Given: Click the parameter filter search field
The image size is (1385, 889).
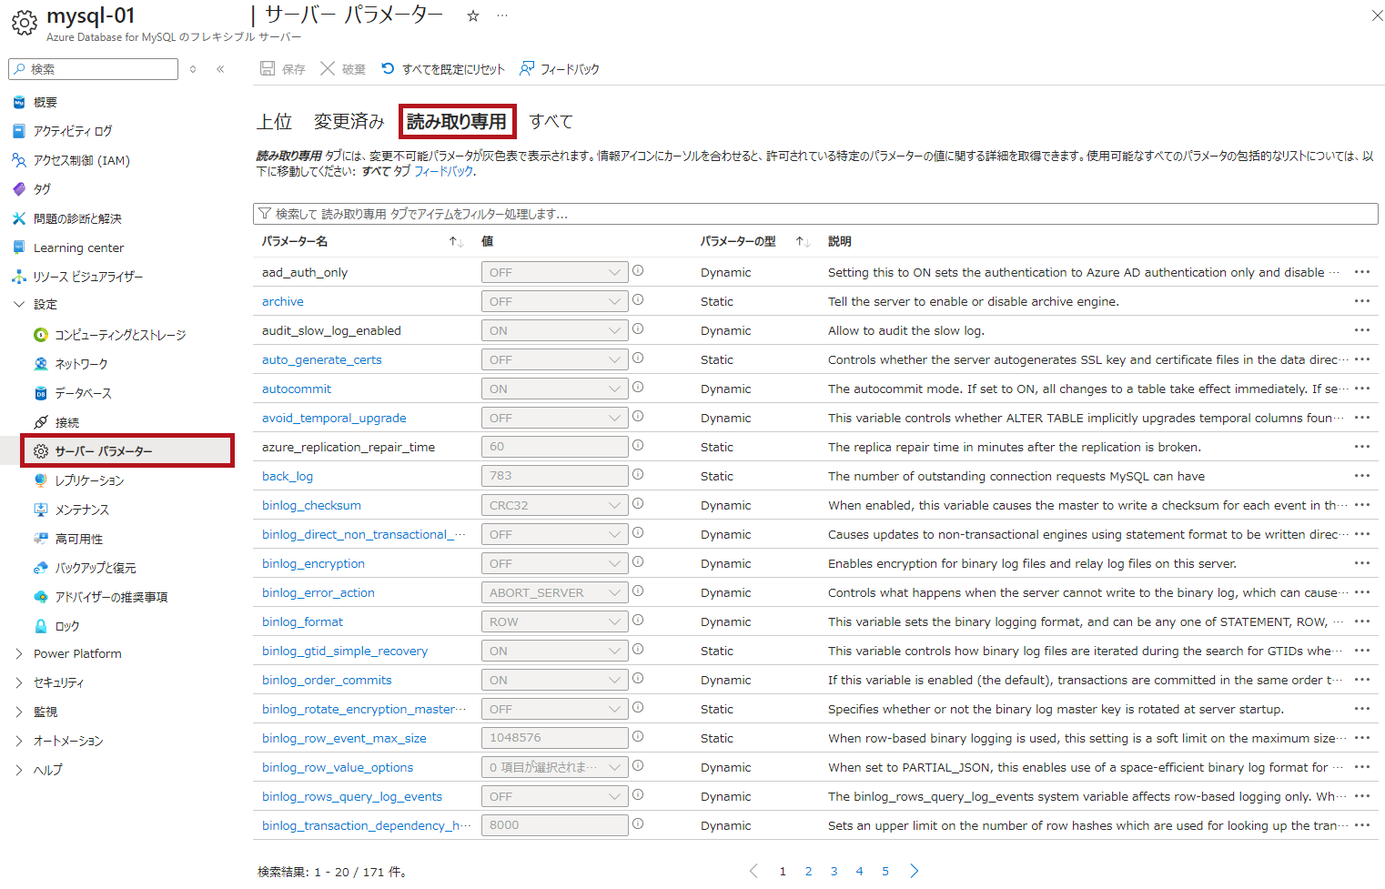Looking at the screenshot, I should pos(814,214).
